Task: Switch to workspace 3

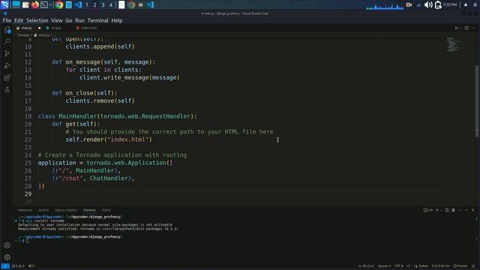Action: pos(103,5)
